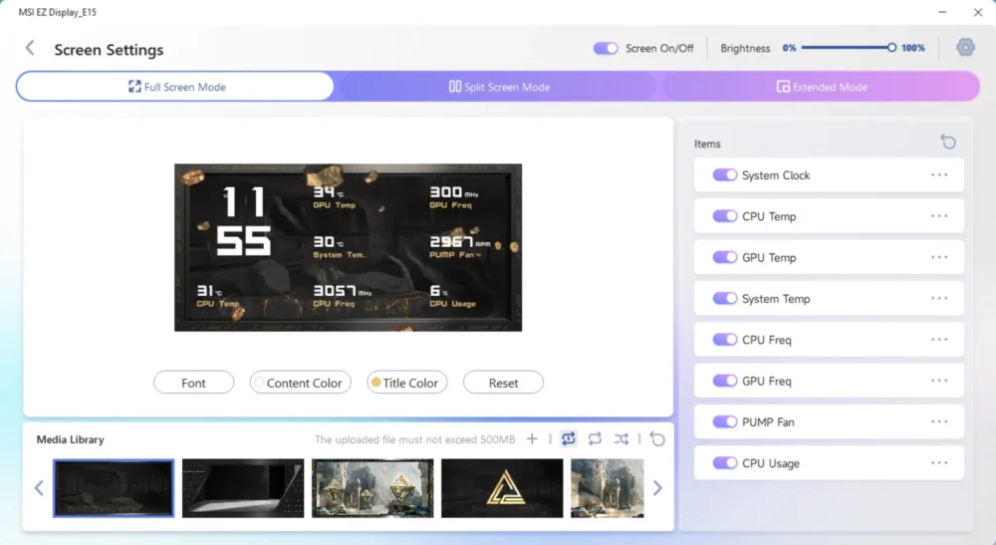Minimize the MSI EZ Display window
This screenshot has height=545, width=996.
942,12
